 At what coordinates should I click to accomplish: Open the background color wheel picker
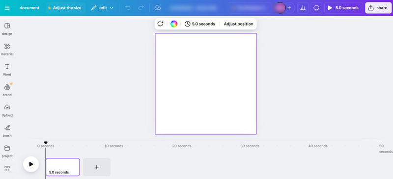(x=174, y=24)
